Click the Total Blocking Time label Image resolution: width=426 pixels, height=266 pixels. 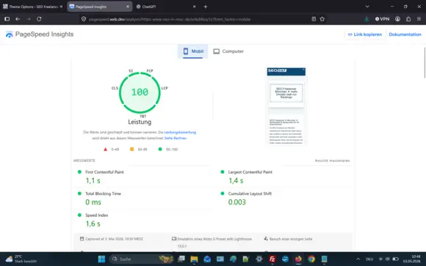[x=103, y=193]
